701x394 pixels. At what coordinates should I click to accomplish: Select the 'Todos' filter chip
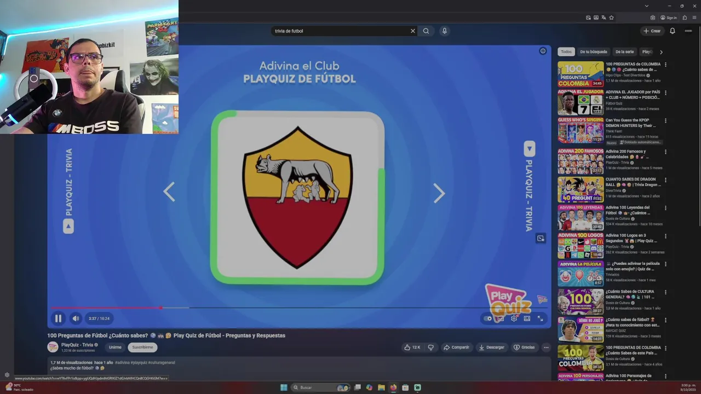(x=566, y=52)
